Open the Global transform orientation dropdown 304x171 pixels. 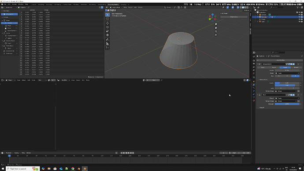pos(168,7)
